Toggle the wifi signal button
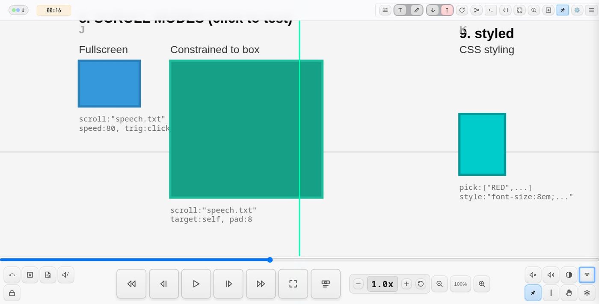599x304 pixels. (587, 275)
